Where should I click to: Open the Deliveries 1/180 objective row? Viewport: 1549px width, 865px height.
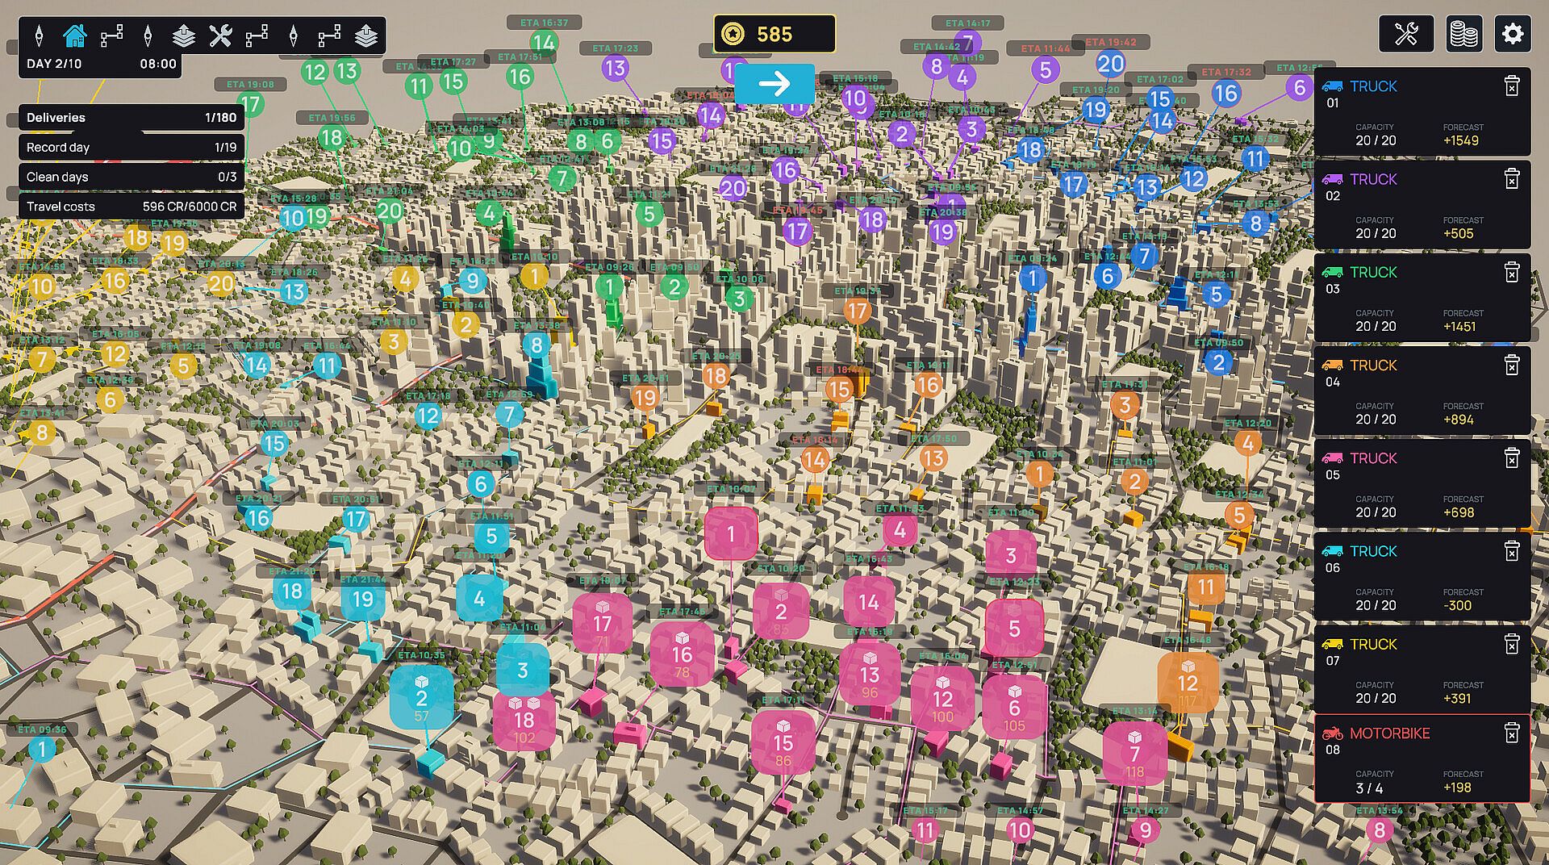(132, 118)
